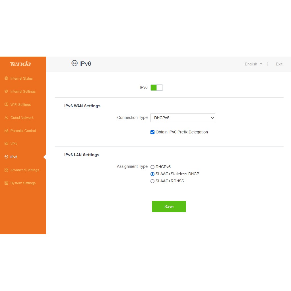
Task: Click the Internet Status globe icon
Action: (6, 78)
